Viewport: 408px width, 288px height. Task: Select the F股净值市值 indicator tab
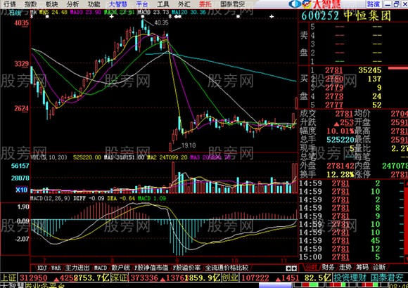151,268
